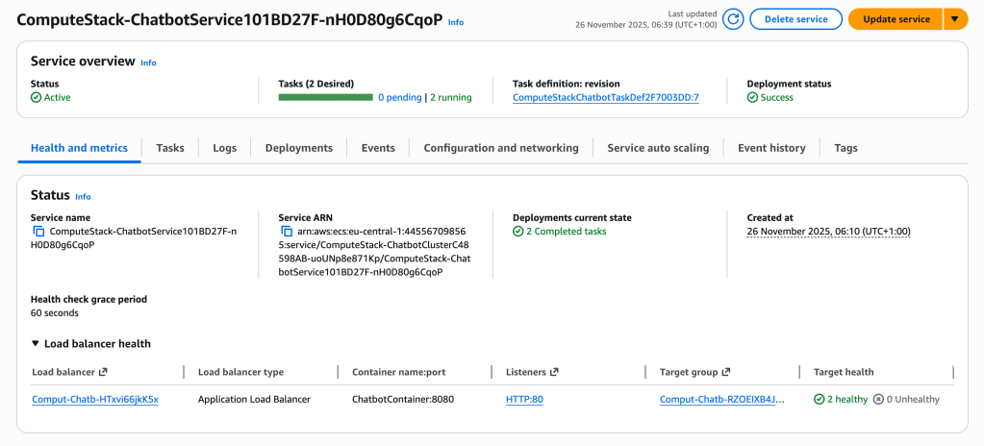Copy the Service ARN with copy icon
Image resolution: width=984 pixels, height=446 pixels.
click(x=287, y=232)
